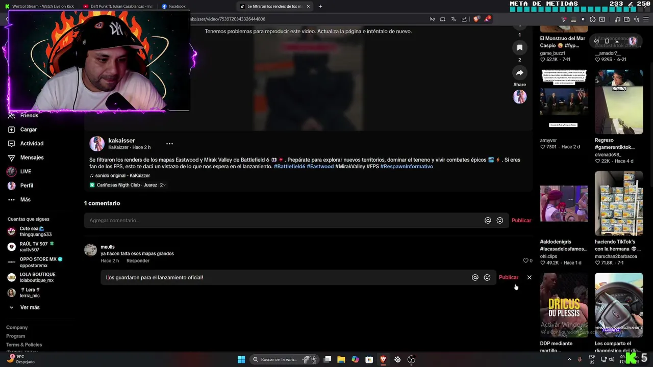This screenshot has height=367, width=653.
Task: Like the meulis comment with the heart
Action: [525, 260]
